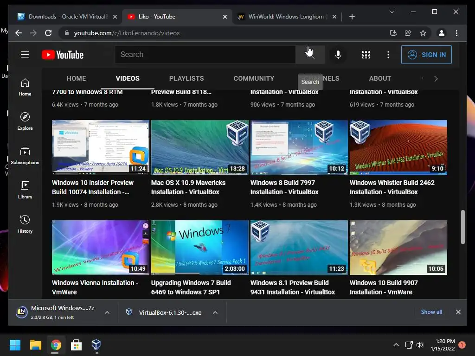This screenshot has height=356, width=475.
Task: Close the Liko - YouTube tab
Action: point(225,17)
